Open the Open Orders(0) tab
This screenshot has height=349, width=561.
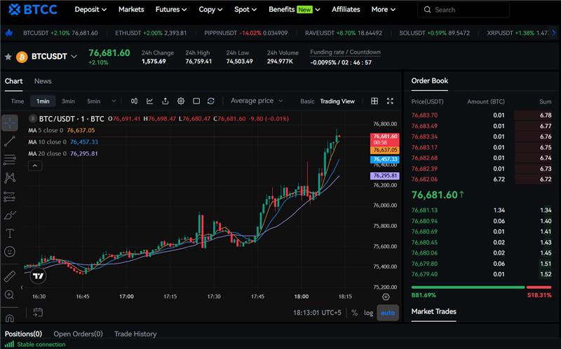click(78, 334)
